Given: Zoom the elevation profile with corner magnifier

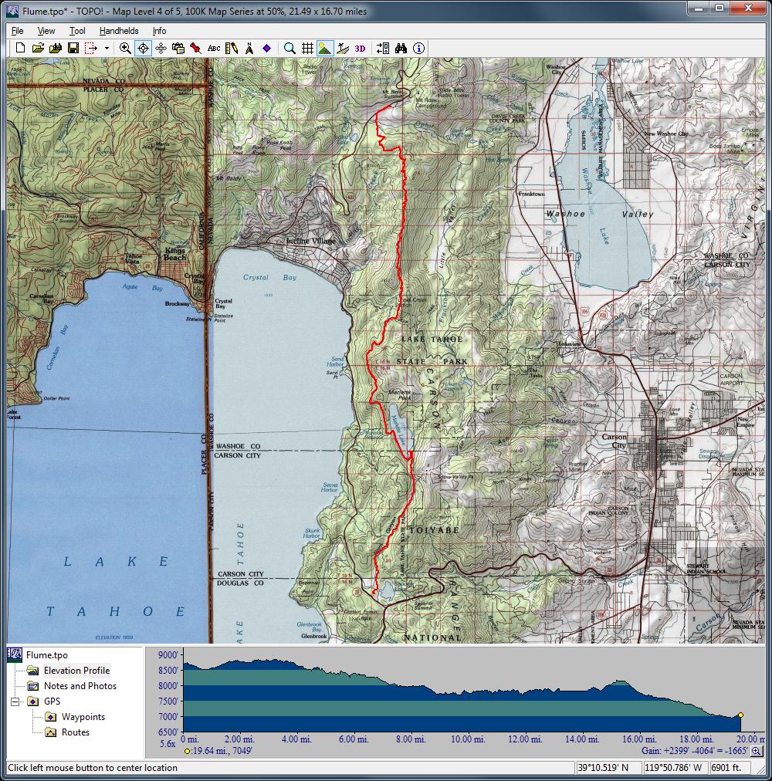Looking at the screenshot, I should click(x=756, y=751).
